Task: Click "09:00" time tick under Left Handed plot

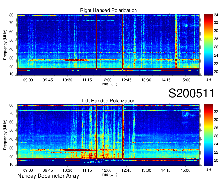Action: (28, 170)
